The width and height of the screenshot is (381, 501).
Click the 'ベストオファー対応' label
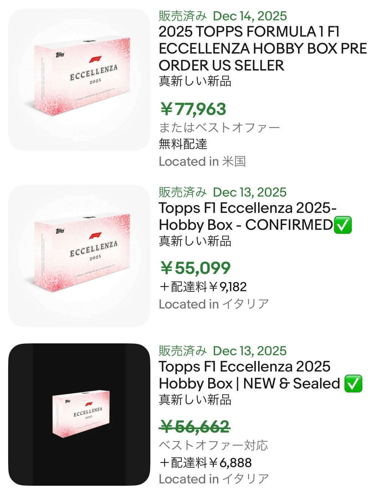coord(213,445)
